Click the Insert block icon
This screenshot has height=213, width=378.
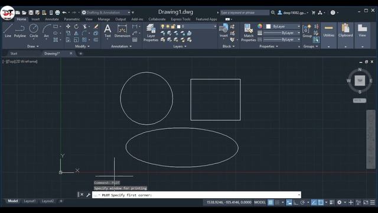click(223, 30)
